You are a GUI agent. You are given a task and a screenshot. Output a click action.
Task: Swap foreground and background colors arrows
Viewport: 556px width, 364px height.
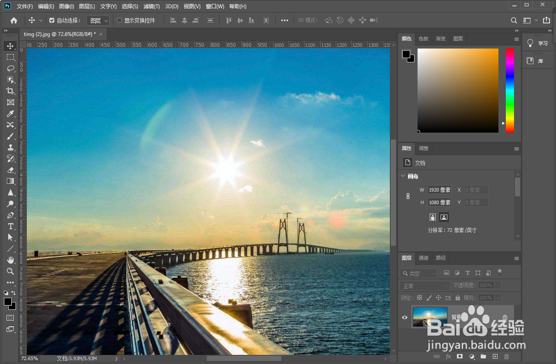(x=13, y=293)
